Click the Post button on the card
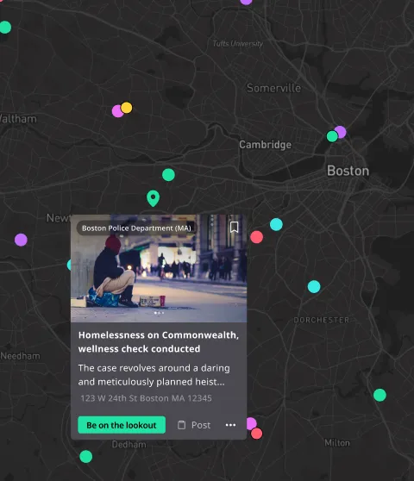The image size is (414, 481). click(x=194, y=425)
